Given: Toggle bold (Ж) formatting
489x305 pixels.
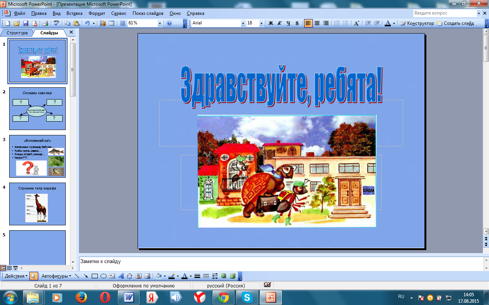Looking at the screenshot, I should pyautogui.click(x=271, y=23).
